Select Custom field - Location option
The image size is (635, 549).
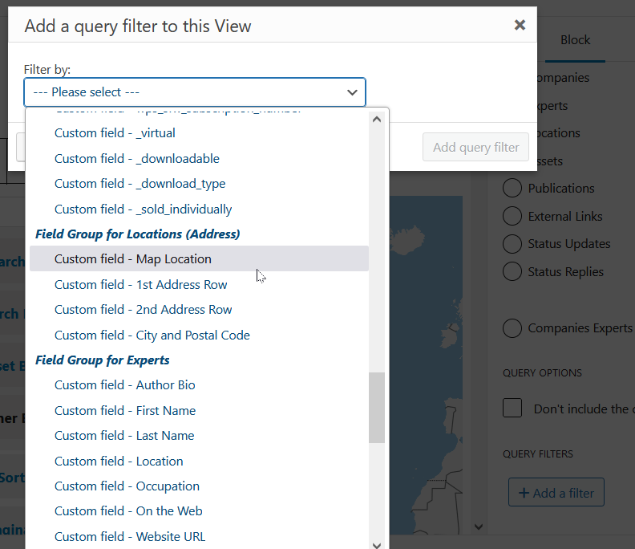199,462
